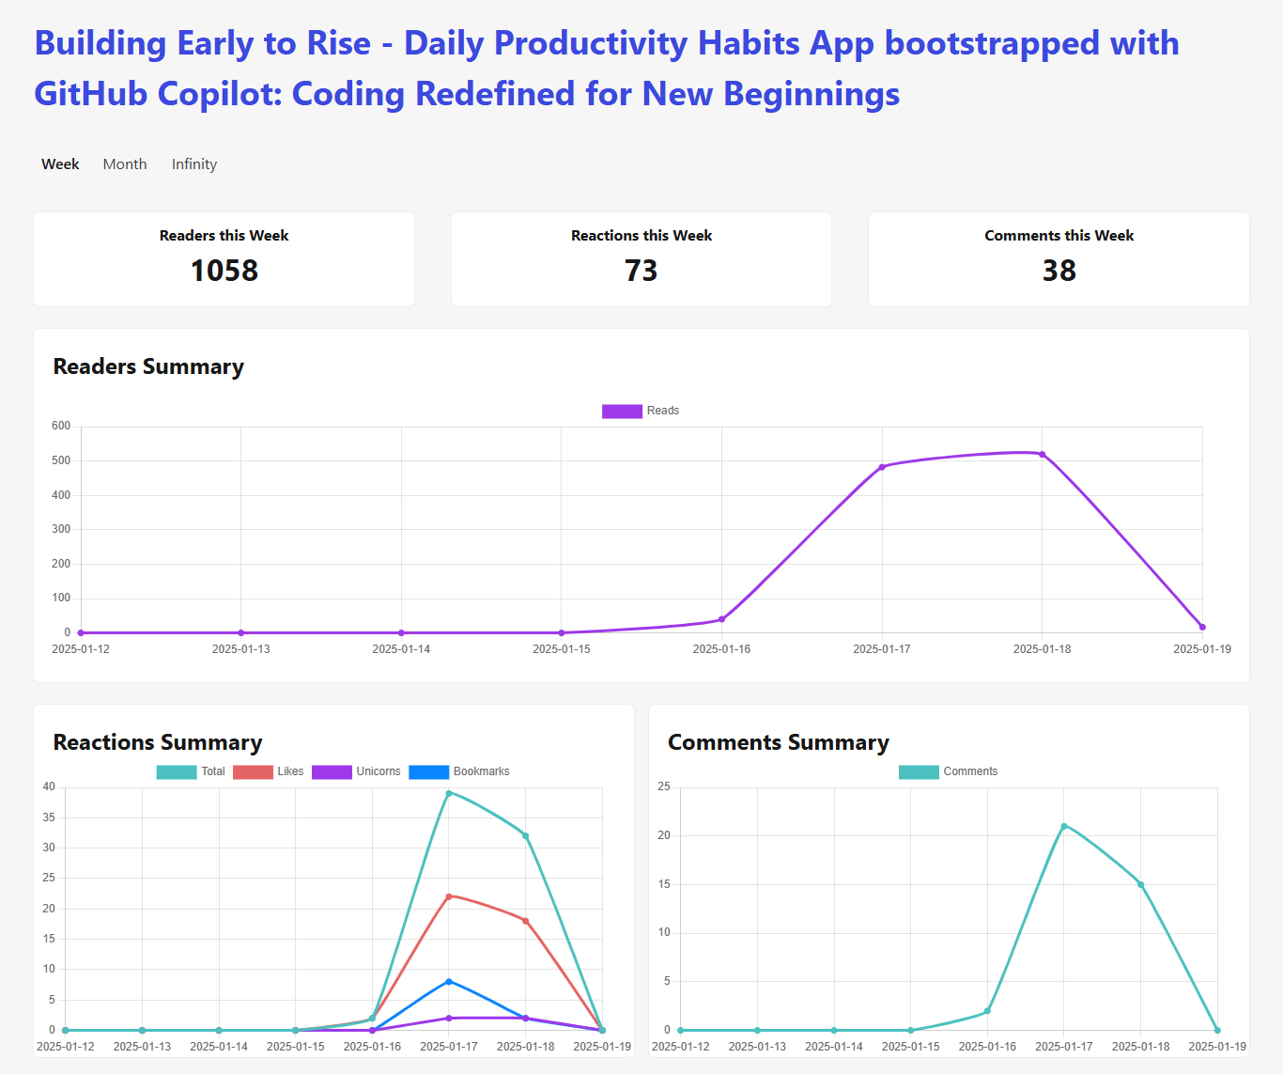1283x1074 pixels.
Task: Click the 38 comments count
Action: click(x=1059, y=271)
